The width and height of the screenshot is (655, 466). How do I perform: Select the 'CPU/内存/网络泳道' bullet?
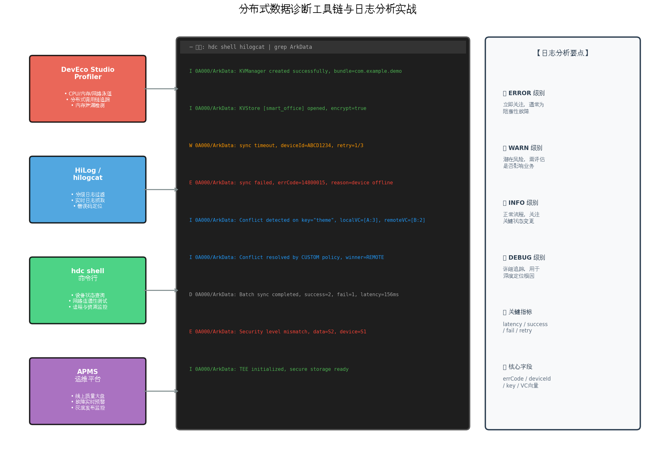coord(88,94)
